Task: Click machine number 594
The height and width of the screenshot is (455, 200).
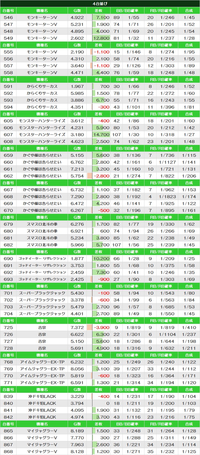Action: (8, 107)
